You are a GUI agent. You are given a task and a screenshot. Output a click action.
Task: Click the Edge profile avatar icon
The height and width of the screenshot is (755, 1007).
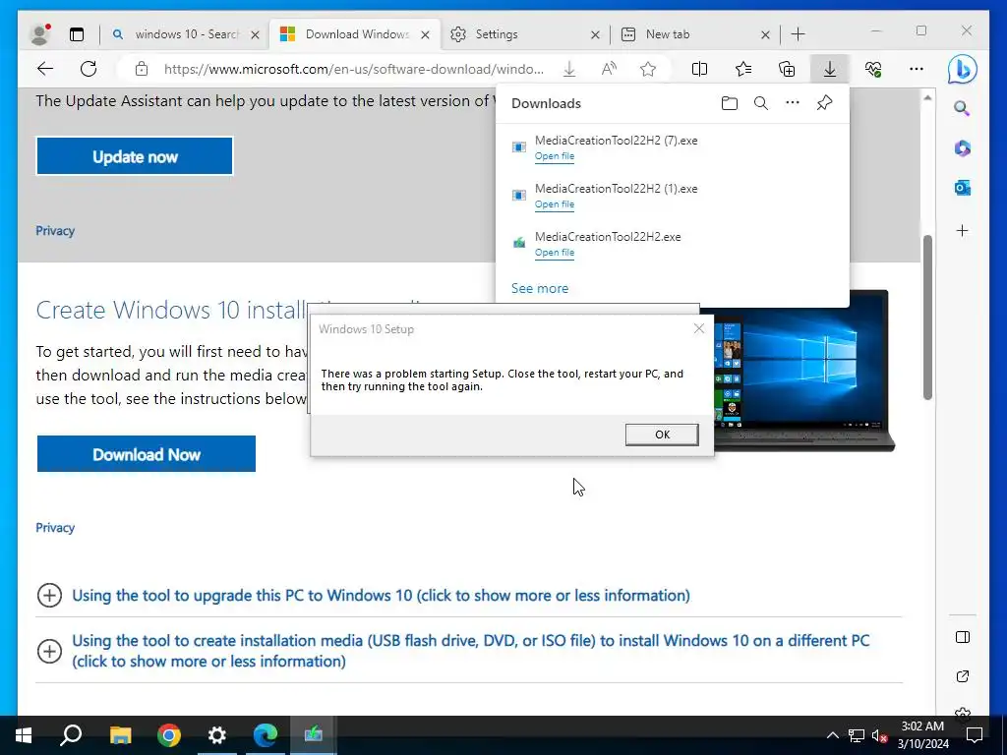pyautogui.click(x=39, y=34)
